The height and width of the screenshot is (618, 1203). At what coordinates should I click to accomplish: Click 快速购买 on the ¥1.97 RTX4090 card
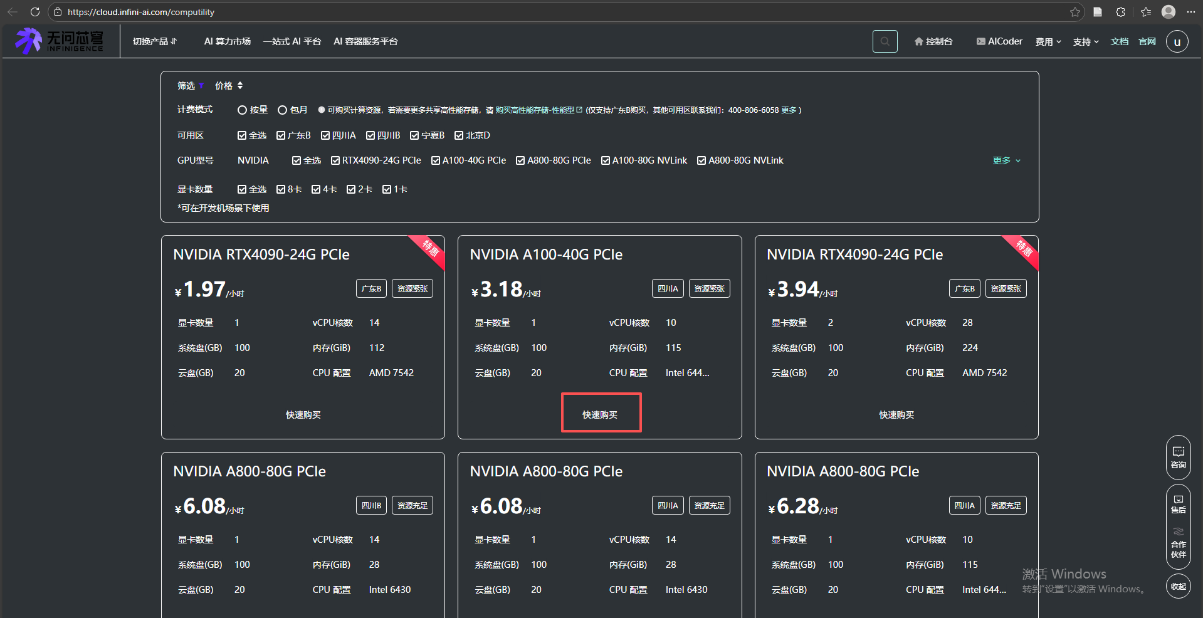tap(303, 415)
